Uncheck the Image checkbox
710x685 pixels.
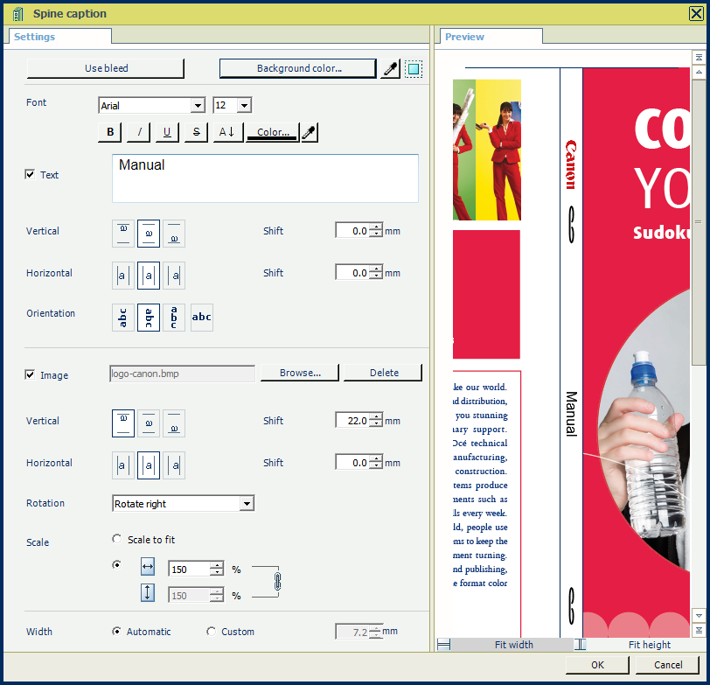pos(31,375)
